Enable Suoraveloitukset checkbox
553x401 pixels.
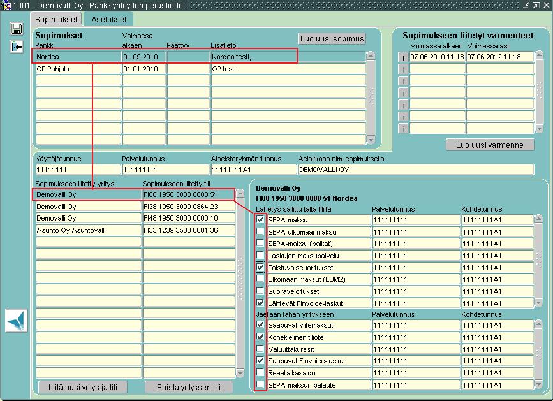tap(260, 291)
